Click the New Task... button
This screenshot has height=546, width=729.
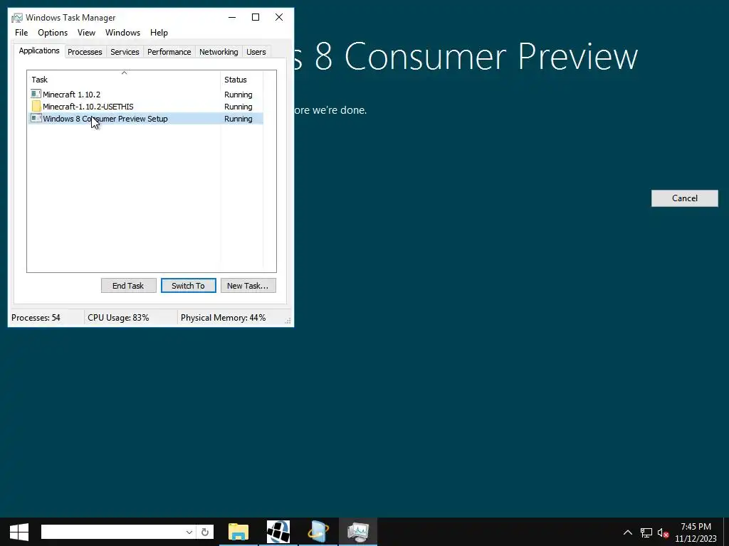coord(248,286)
